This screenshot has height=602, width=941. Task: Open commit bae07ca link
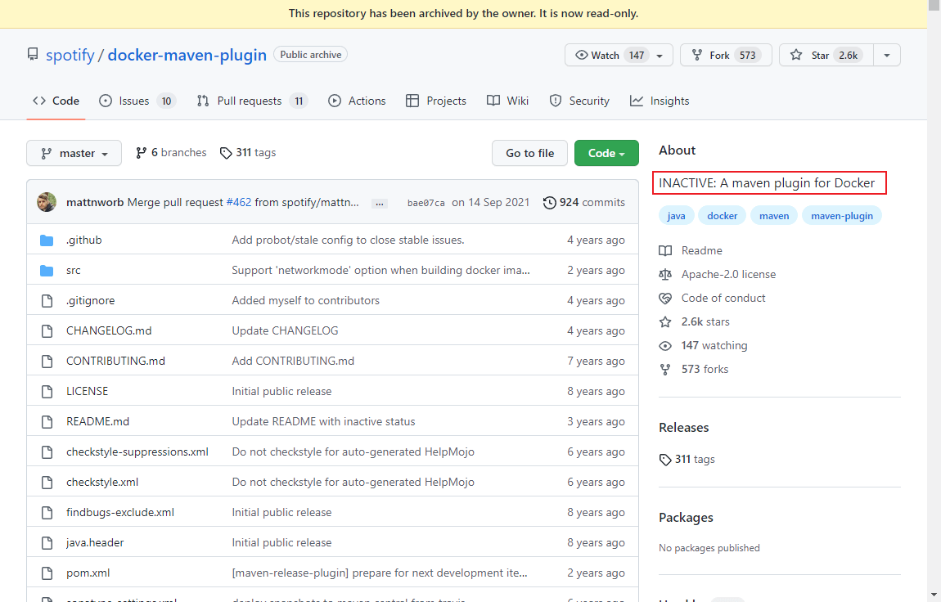426,203
